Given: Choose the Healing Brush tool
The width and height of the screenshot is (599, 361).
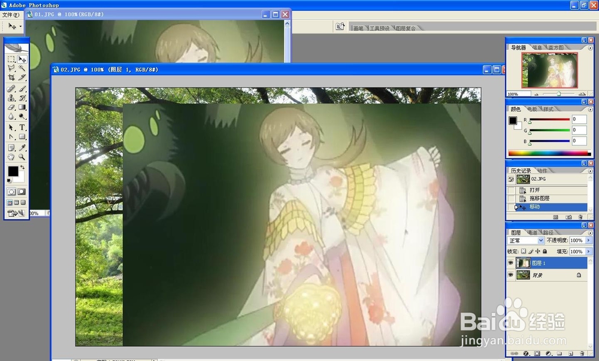Looking at the screenshot, I should pos(11,89).
